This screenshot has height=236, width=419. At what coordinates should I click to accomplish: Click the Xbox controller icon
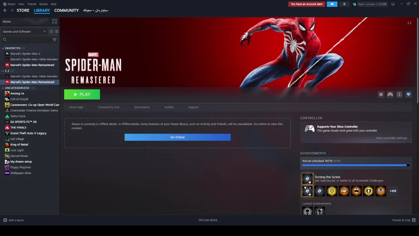pos(309,128)
